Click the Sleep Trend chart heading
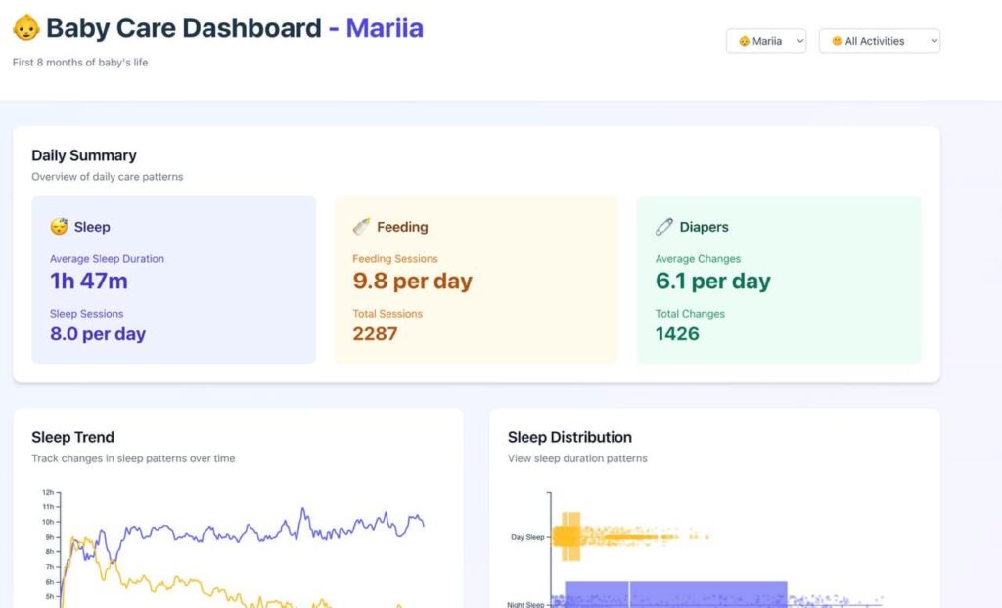This screenshot has width=1002, height=608. 72,438
